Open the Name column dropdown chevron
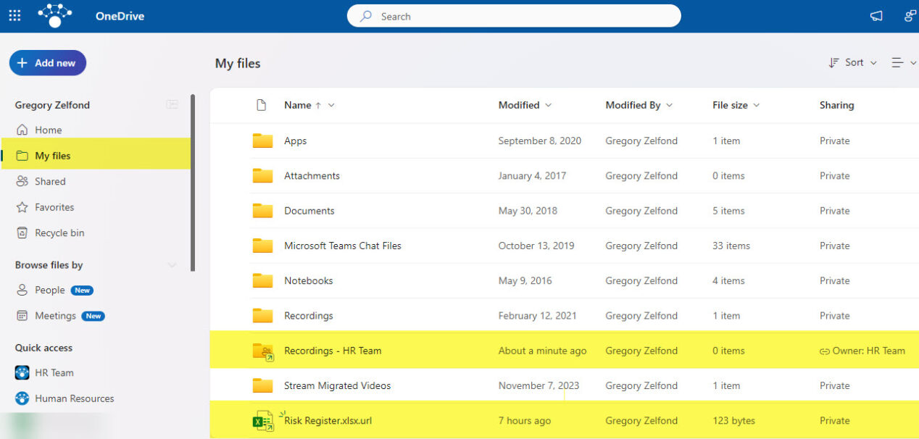The height and width of the screenshot is (439, 919). point(331,105)
